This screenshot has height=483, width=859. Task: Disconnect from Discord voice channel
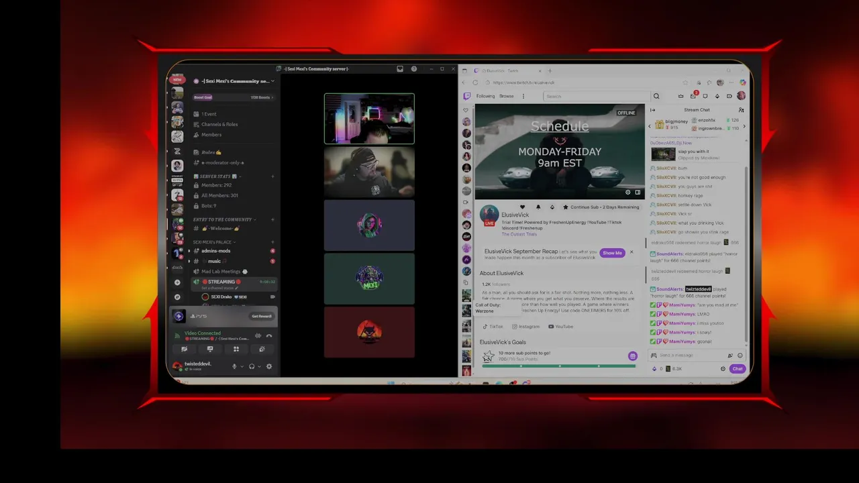click(x=269, y=335)
